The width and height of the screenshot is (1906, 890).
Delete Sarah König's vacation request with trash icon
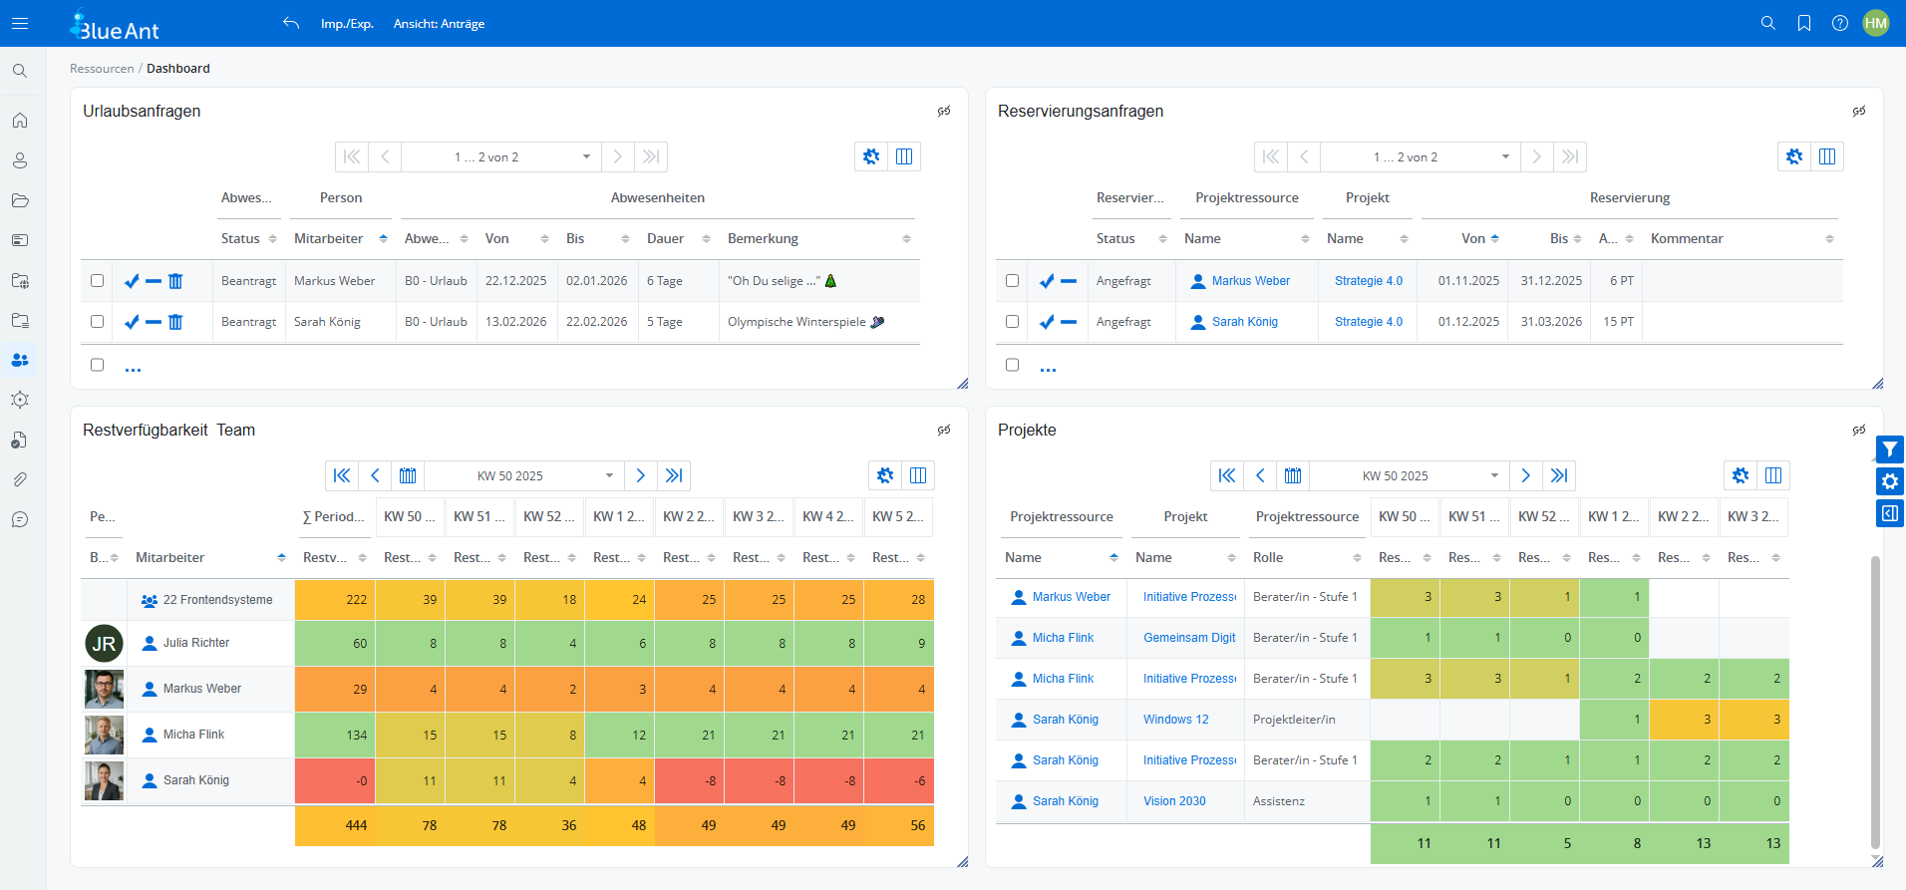pos(175,322)
